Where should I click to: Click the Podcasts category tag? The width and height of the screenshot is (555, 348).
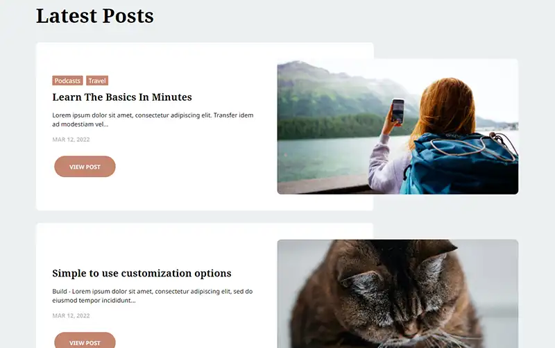[x=67, y=81]
